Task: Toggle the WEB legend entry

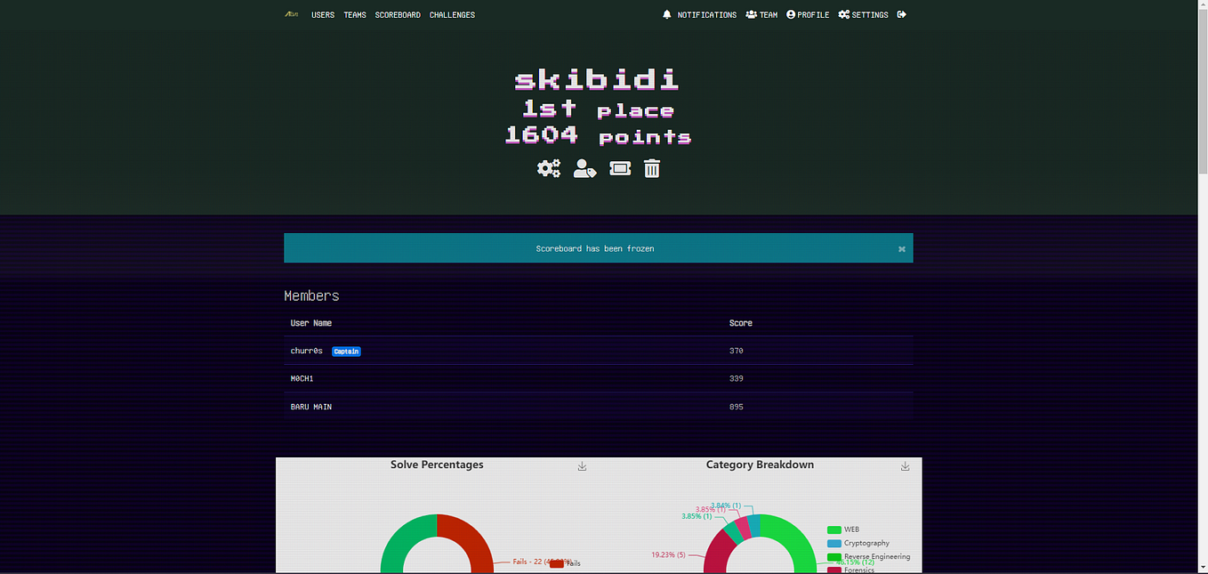Action: point(846,529)
